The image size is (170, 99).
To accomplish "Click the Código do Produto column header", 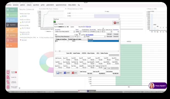I will 80,39.
